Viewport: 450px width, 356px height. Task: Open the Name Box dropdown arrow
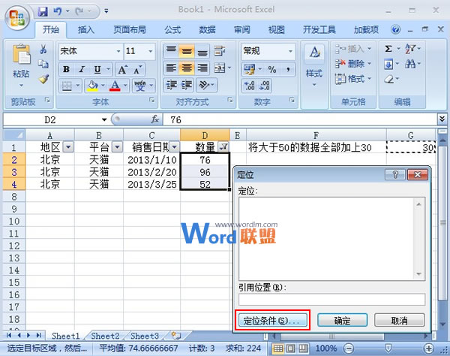[x=104, y=119]
